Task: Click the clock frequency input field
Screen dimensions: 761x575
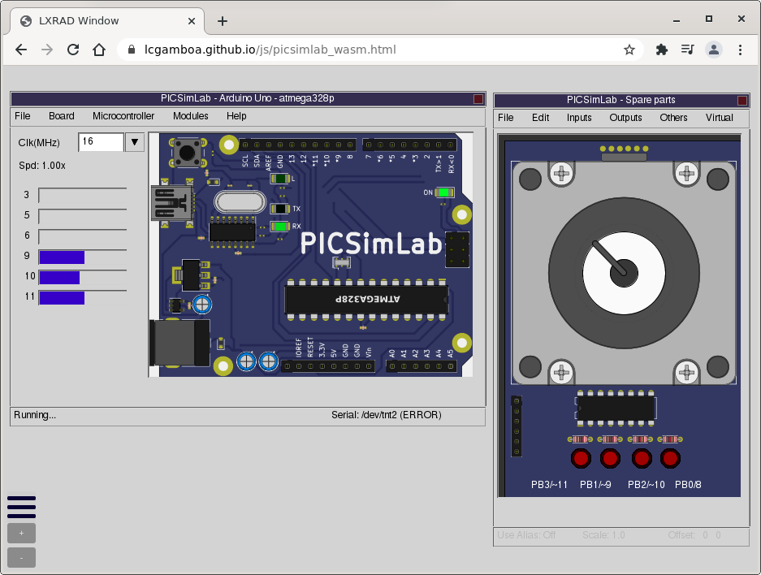Action: tap(101, 142)
